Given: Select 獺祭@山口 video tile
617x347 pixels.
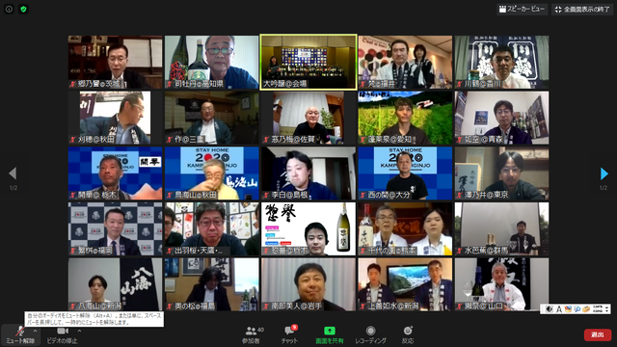Looking at the screenshot, I should coord(501,284).
